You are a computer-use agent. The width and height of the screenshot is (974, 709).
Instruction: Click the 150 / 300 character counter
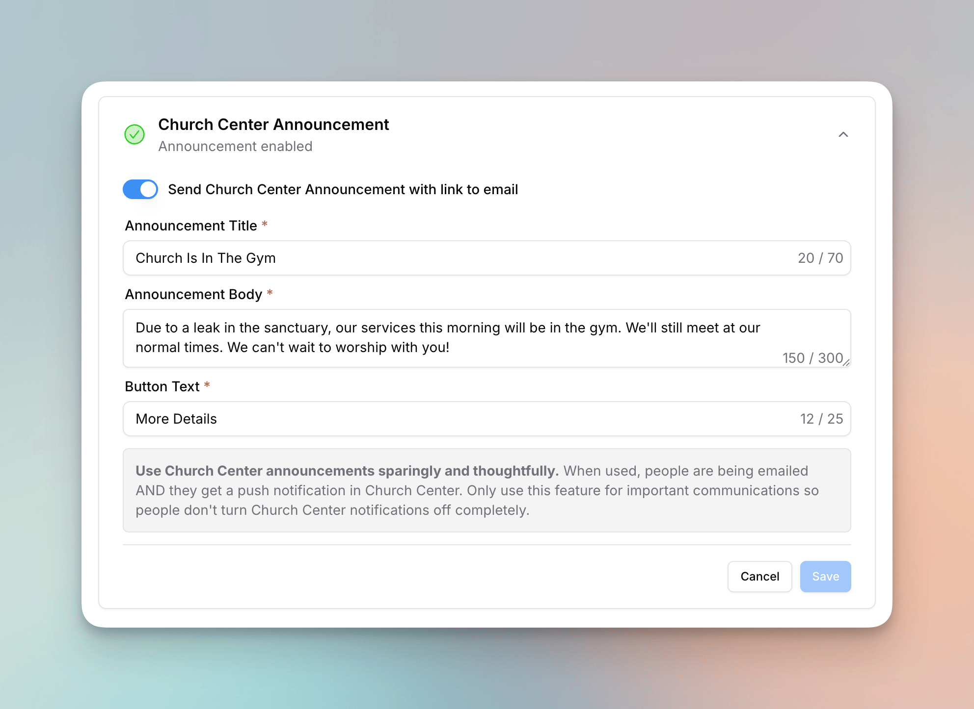812,358
